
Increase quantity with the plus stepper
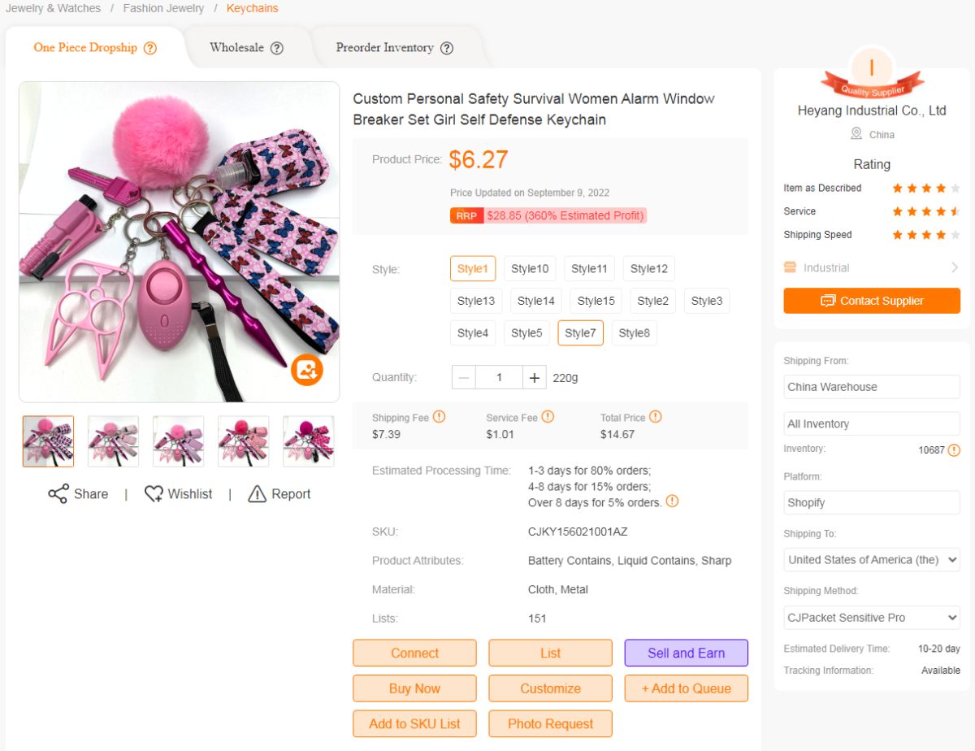coord(534,377)
